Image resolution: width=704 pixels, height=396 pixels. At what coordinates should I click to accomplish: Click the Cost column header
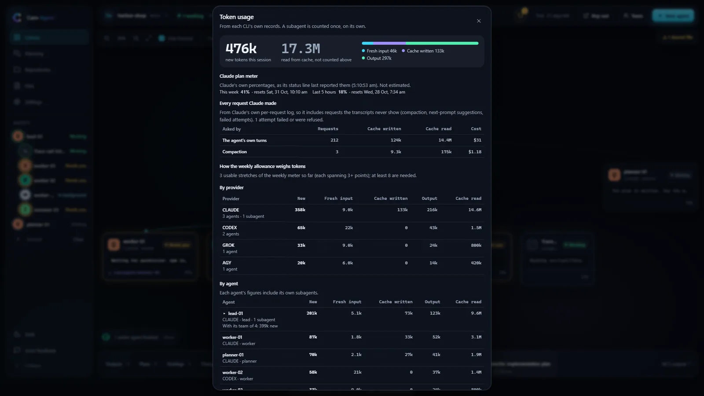coord(476,129)
